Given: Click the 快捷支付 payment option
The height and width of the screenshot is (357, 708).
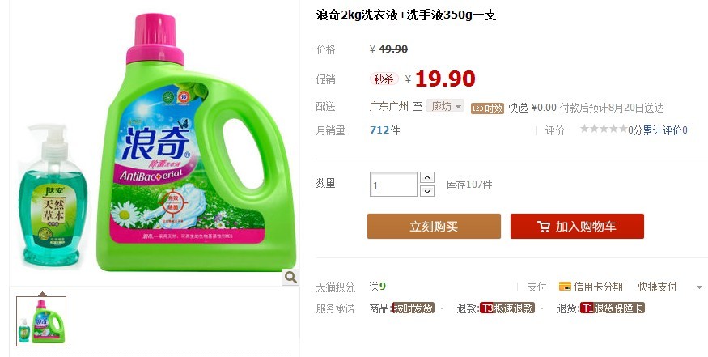Looking at the screenshot, I should click(657, 287).
